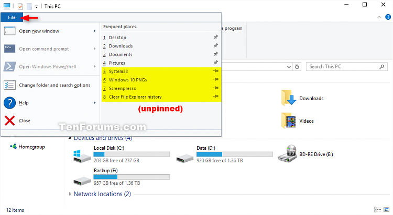Switch to large icons view icon

tap(387, 209)
